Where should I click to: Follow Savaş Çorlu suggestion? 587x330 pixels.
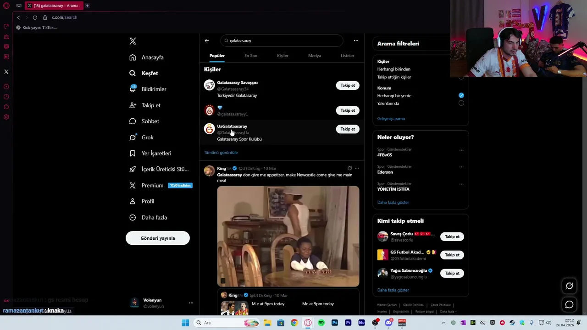[452, 236]
